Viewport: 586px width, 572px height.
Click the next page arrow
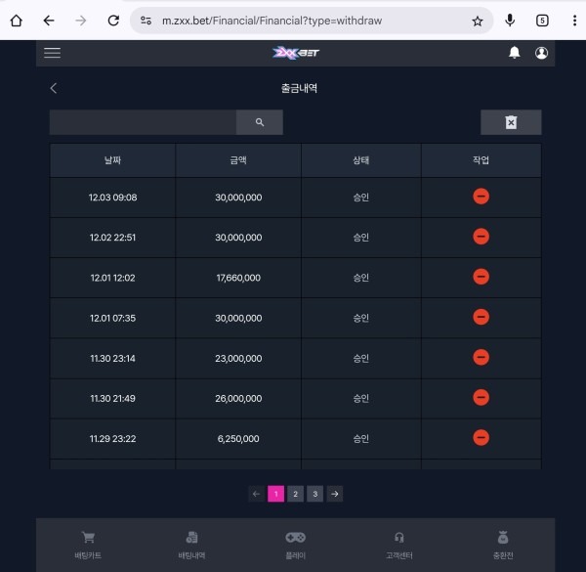point(335,494)
